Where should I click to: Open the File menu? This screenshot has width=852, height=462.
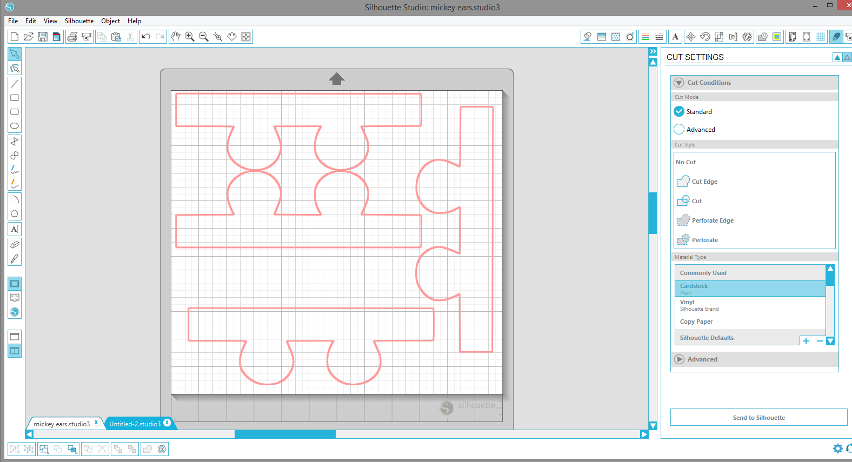pyautogui.click(x=13, y=21)
